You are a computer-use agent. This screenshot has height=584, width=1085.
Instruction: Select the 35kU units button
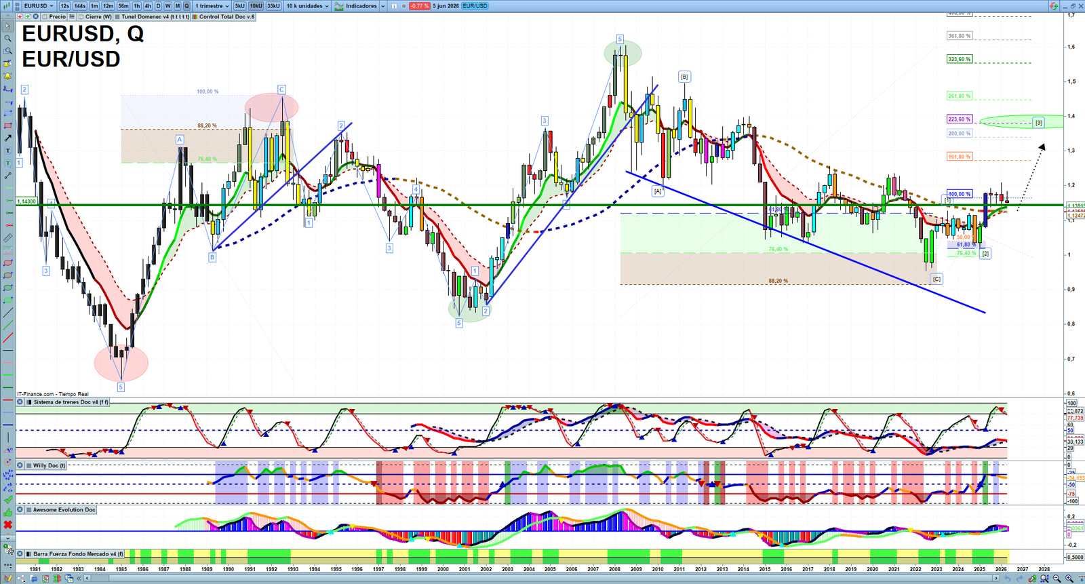coord(273,5)
